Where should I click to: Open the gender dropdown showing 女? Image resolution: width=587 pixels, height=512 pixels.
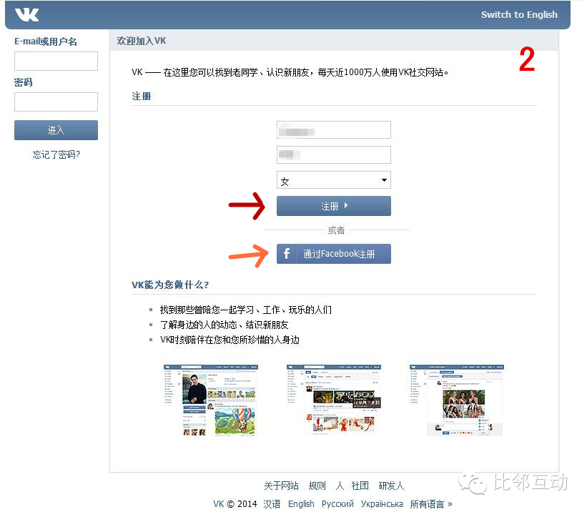(x=334, y=180)
